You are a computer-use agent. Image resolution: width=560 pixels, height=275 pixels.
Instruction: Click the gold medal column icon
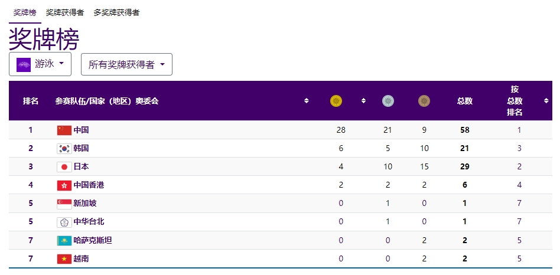[336, 101]
